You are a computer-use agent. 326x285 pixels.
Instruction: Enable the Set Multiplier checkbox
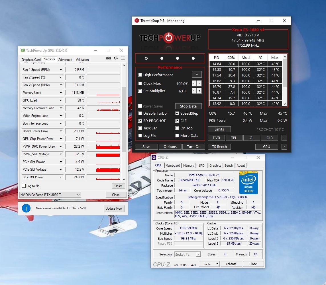click(x=140, y=91)
